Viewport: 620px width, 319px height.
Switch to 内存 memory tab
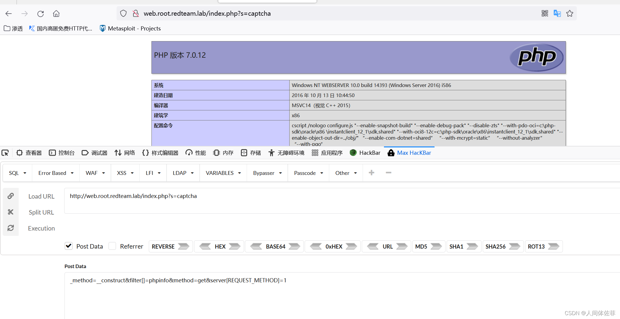223,153
